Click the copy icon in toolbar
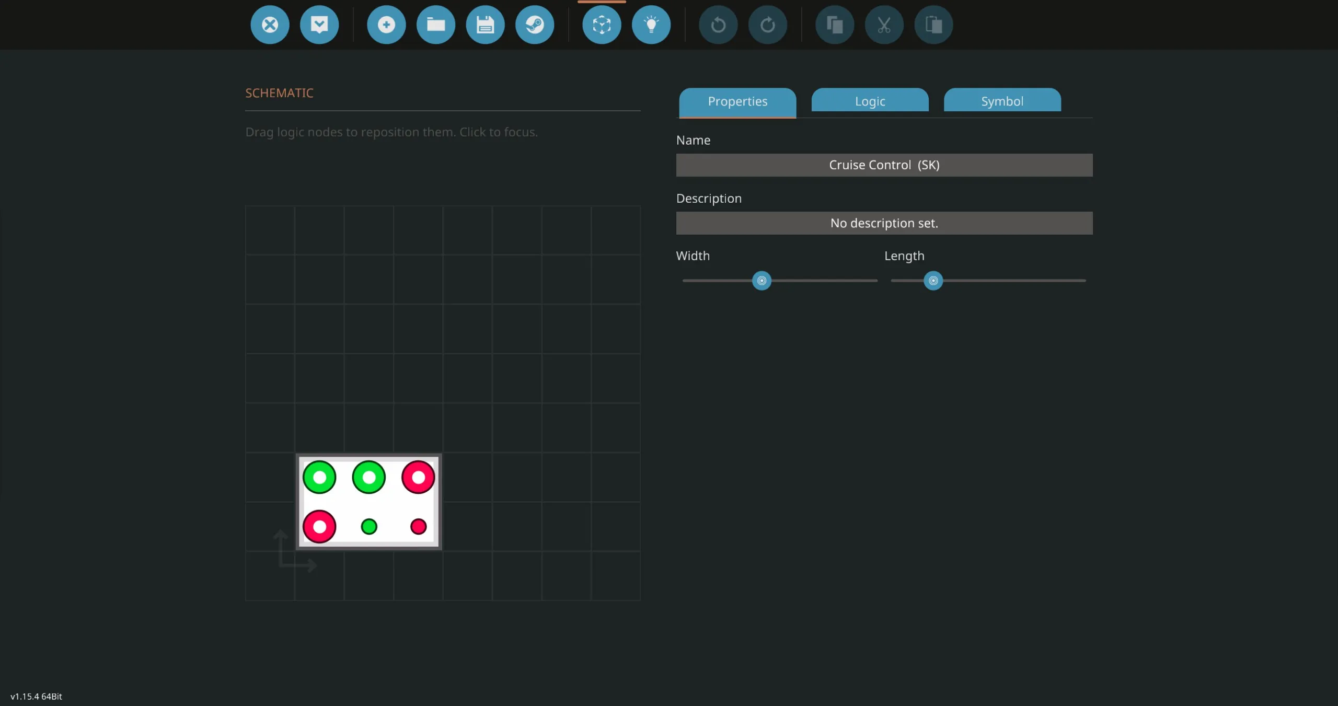The width and height of the screenshot is (1338, 706). coord(835,25)
